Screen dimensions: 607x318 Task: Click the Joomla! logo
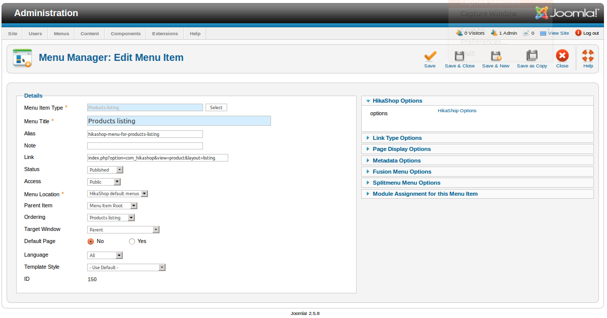pos(567,13)
